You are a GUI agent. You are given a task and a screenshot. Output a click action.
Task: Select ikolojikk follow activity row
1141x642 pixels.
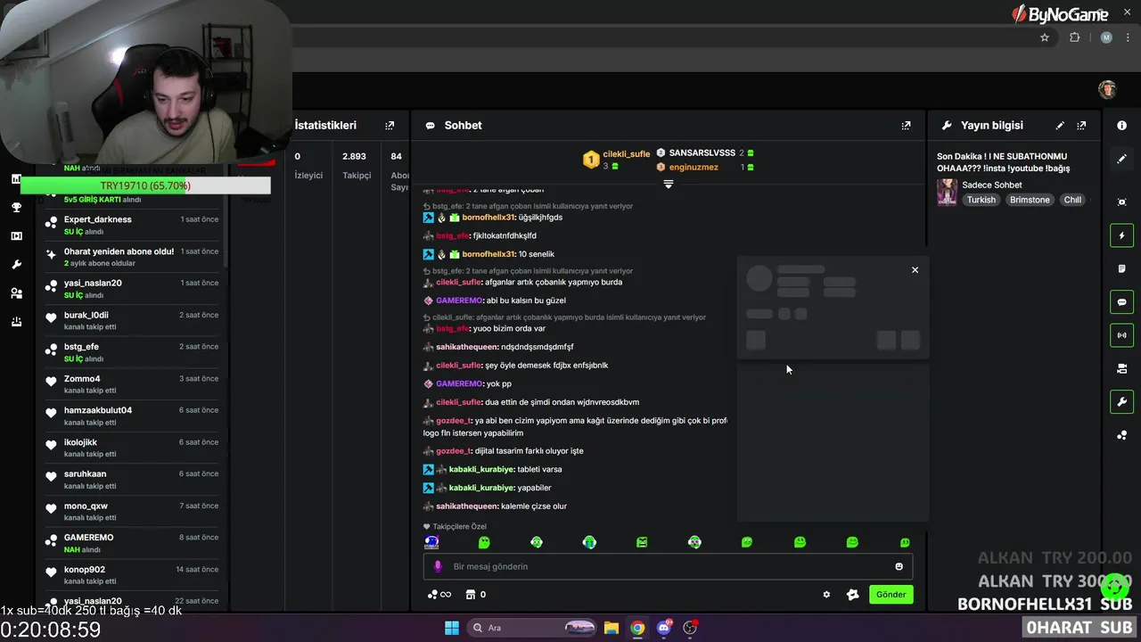132,449
